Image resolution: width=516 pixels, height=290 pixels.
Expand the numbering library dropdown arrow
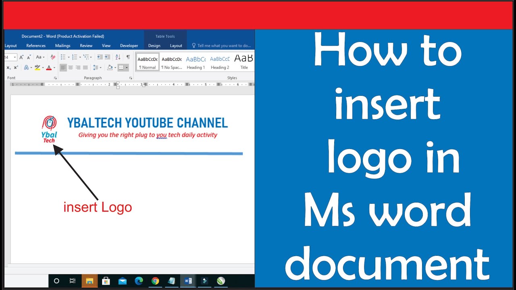(79, 57)
